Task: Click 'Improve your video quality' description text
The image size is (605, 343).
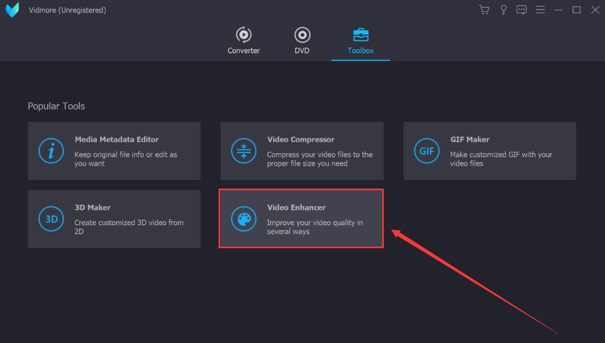Action: [x=315, y=227]
